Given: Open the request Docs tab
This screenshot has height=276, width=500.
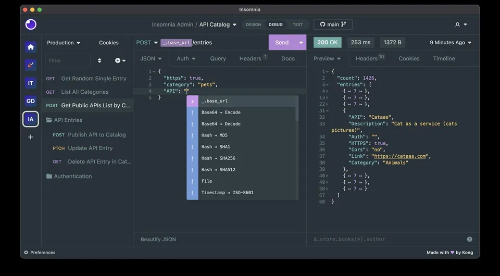Looking at the screenshot, I should (288, 59).
